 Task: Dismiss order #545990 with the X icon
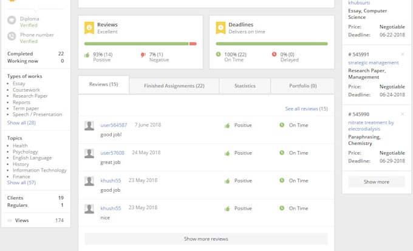[402, 114]
